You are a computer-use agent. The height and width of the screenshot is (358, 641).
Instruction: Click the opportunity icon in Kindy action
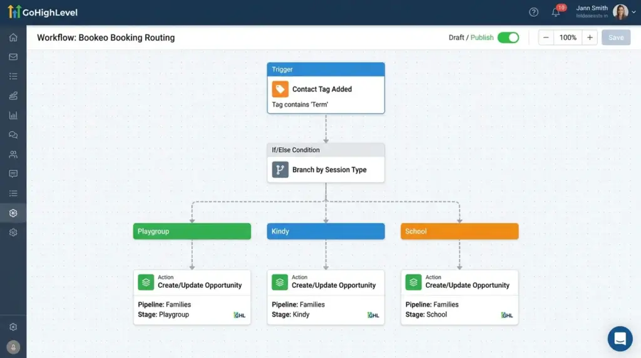tap(280, 282)
